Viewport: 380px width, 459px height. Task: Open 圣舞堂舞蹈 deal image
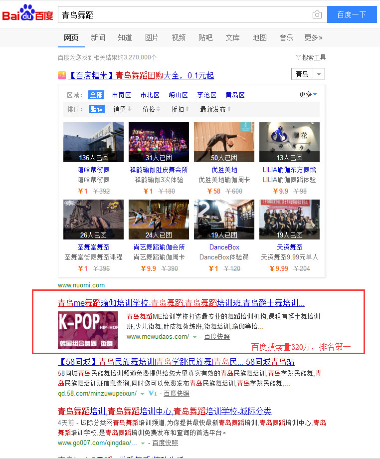pos(93,219)
